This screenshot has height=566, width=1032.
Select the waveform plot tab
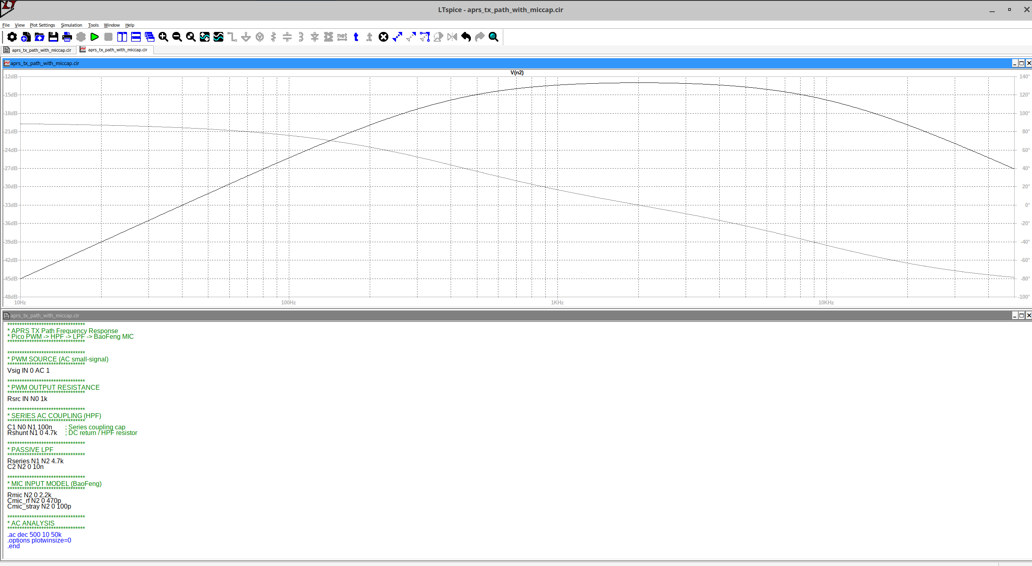pyautogui.click(x=114, y=50)
